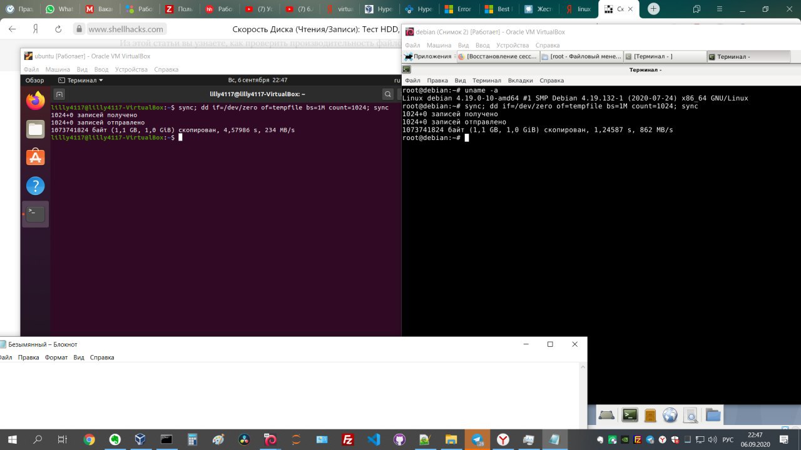Open Firefox from the Ubuntu dock

[x=36, y=100]
